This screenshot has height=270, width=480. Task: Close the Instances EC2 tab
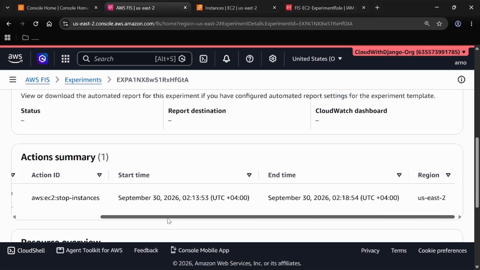pyautogui.click(x=274, y=8)
